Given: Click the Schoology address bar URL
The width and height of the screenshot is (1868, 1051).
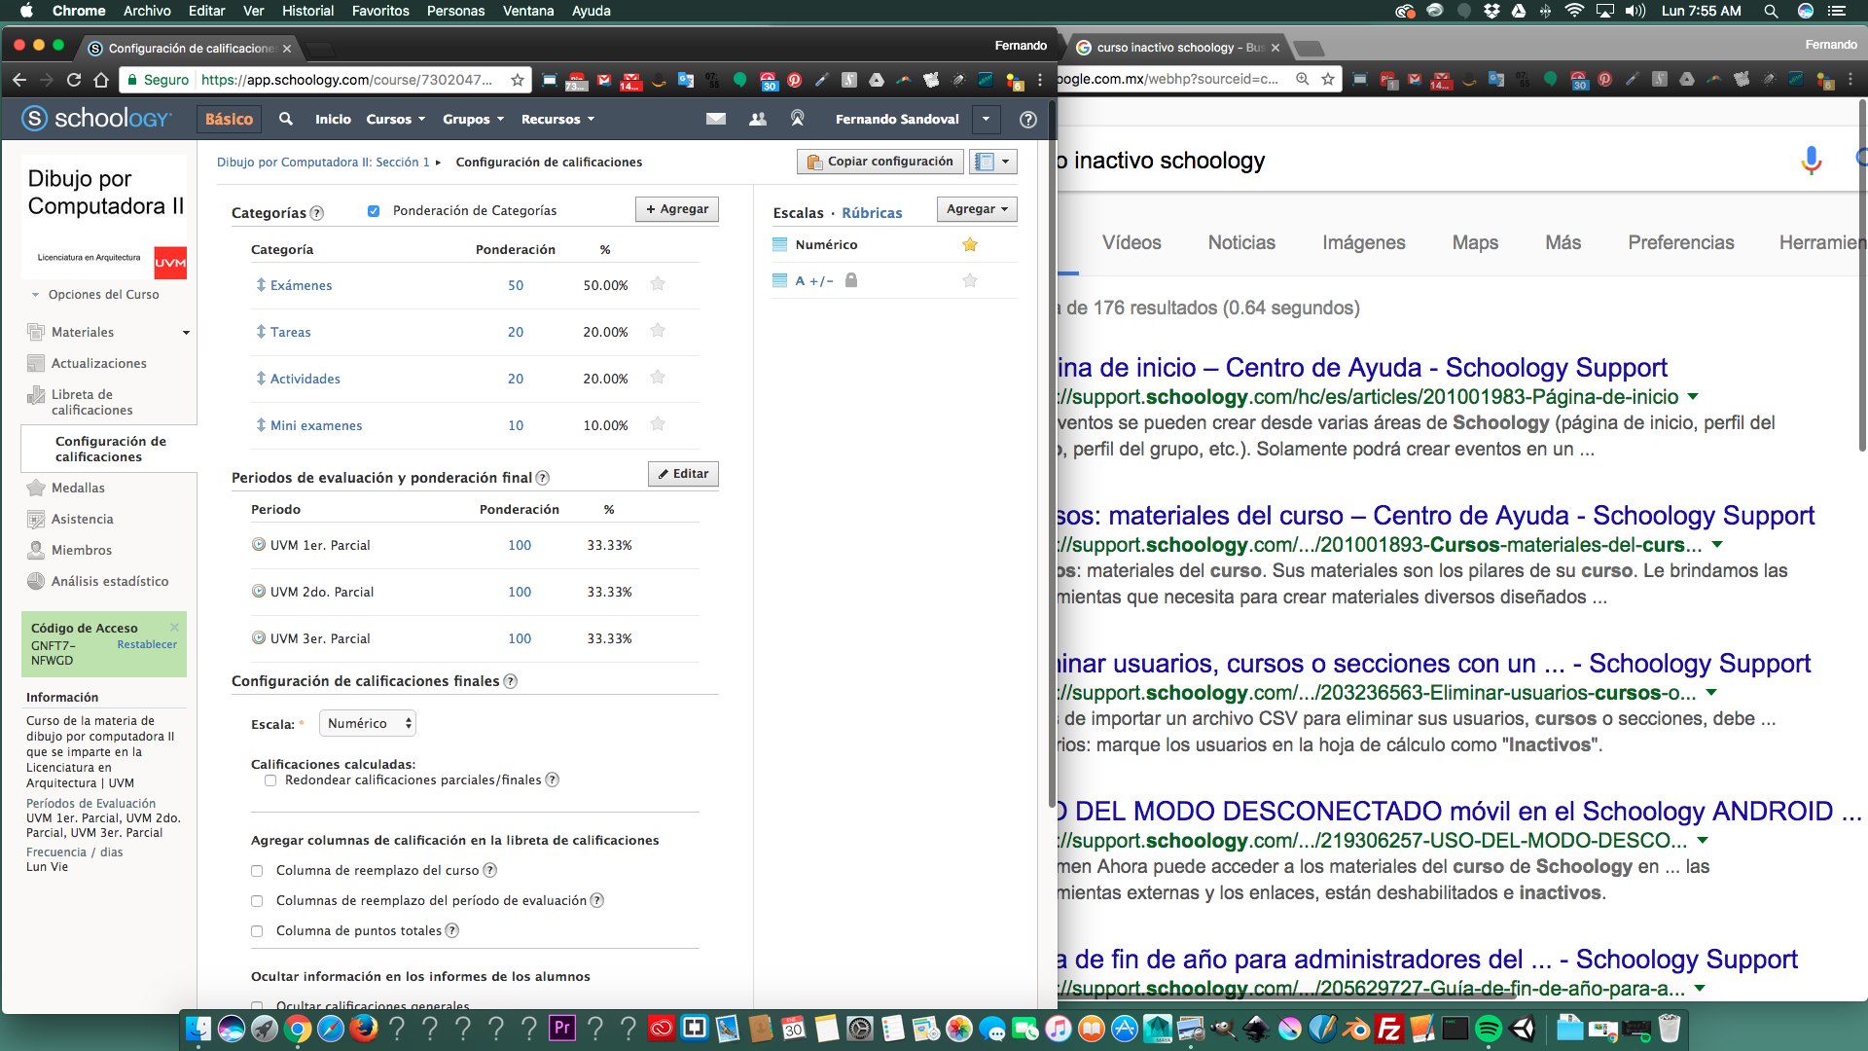Looking at the screenshot, I should (x=346, y=80).
